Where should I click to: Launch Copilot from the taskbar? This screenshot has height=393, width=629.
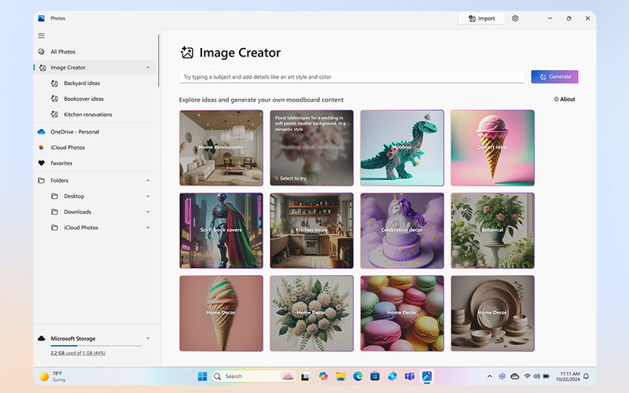[x=323, y=376]
